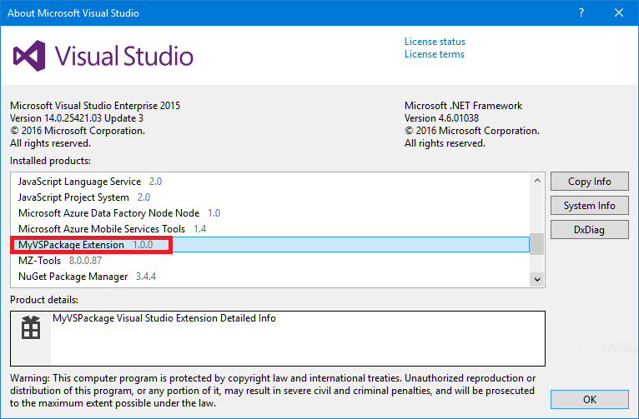The width and height of the screenshot is (639, 419).
Task: Open System Info
Action: [589, 206]
